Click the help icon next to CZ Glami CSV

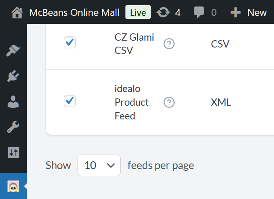[169, 44]
